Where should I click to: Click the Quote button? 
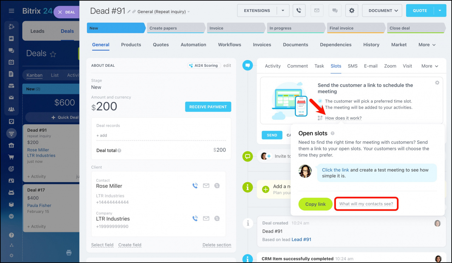coord(420,11)
